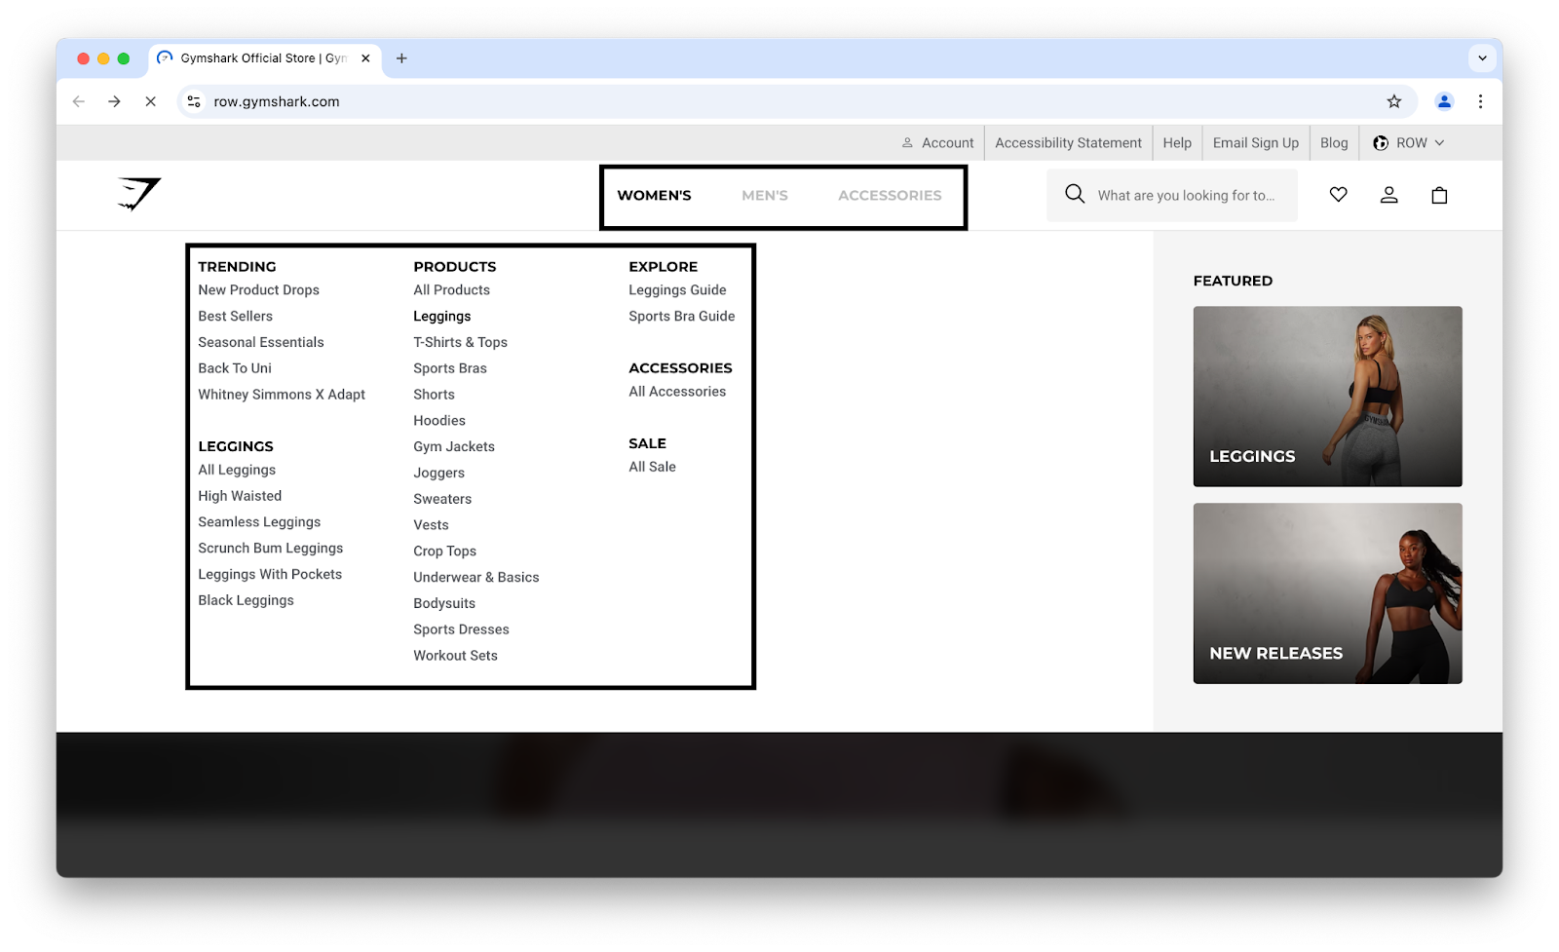The height and width of the screenshot is (952, 1559).
Task: Select the WOMEN'S menu tab
Action: coord(654,195)
